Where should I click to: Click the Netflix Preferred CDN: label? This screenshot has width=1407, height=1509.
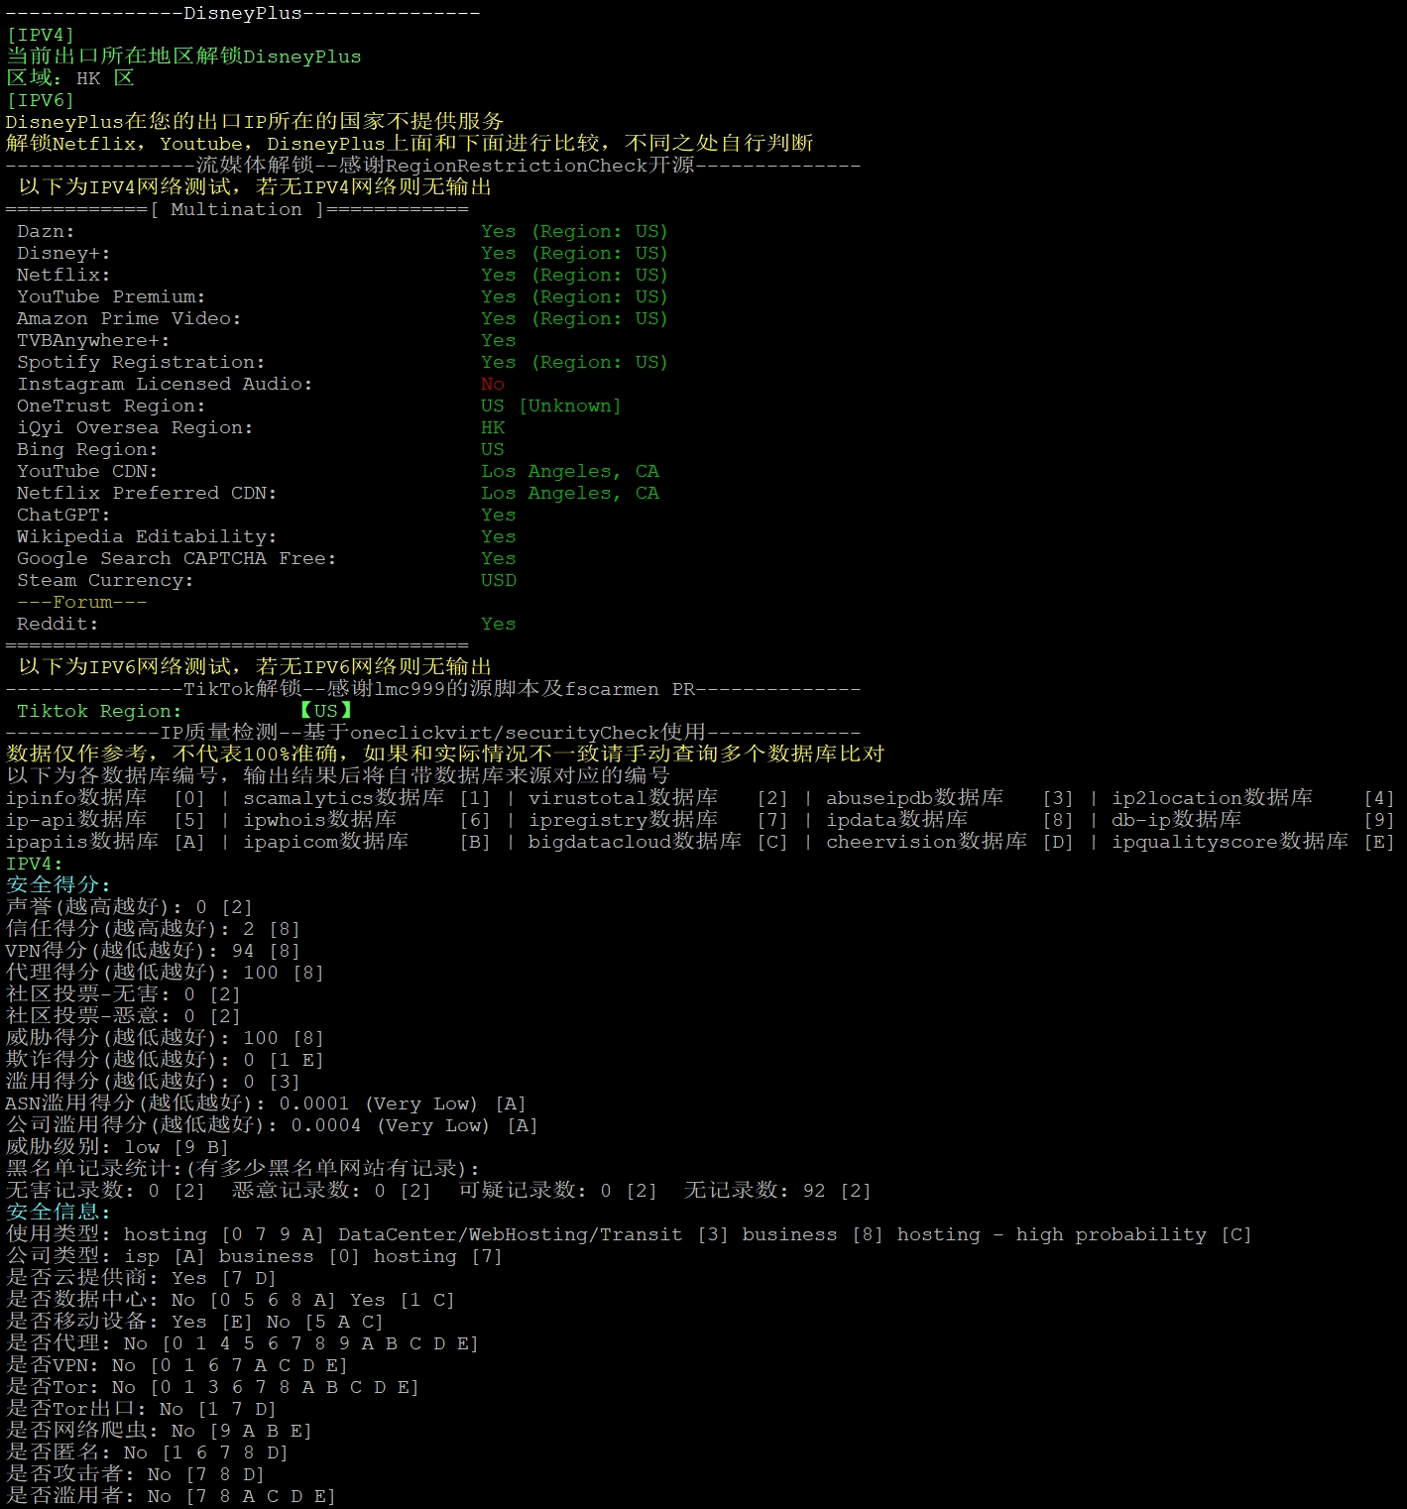point(147,493)
